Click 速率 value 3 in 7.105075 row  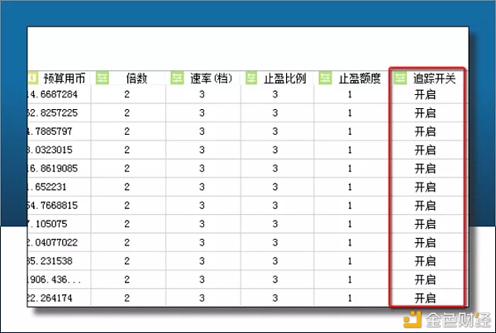pyautogui.click(x=202, y=224)
